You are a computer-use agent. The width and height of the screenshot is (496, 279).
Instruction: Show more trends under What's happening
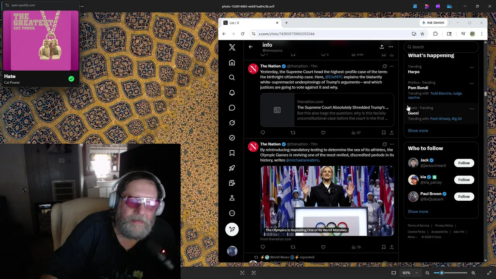click(x=418, y=131)
